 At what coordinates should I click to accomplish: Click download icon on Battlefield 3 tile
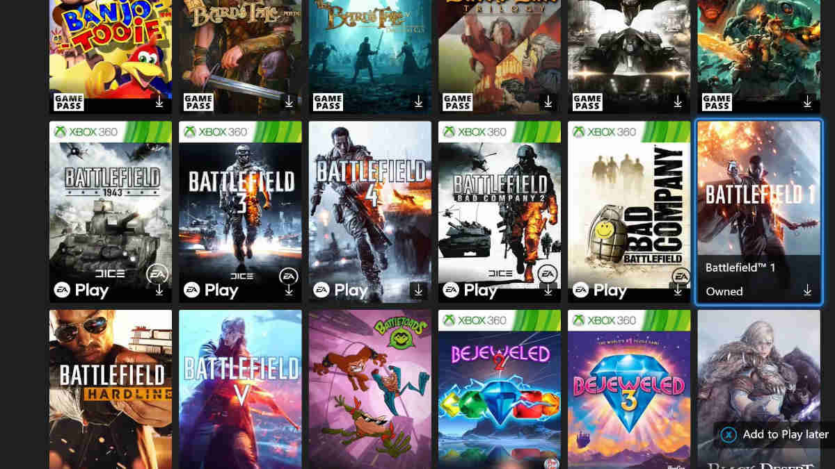(289, 290)
